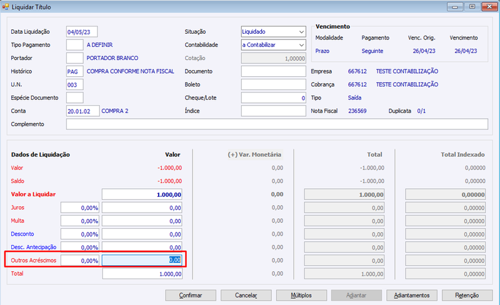This screenshot has width=500, height=305.
Task: Focus the Desconto value field
Action: pyautogui.click(x=142, y=234)
